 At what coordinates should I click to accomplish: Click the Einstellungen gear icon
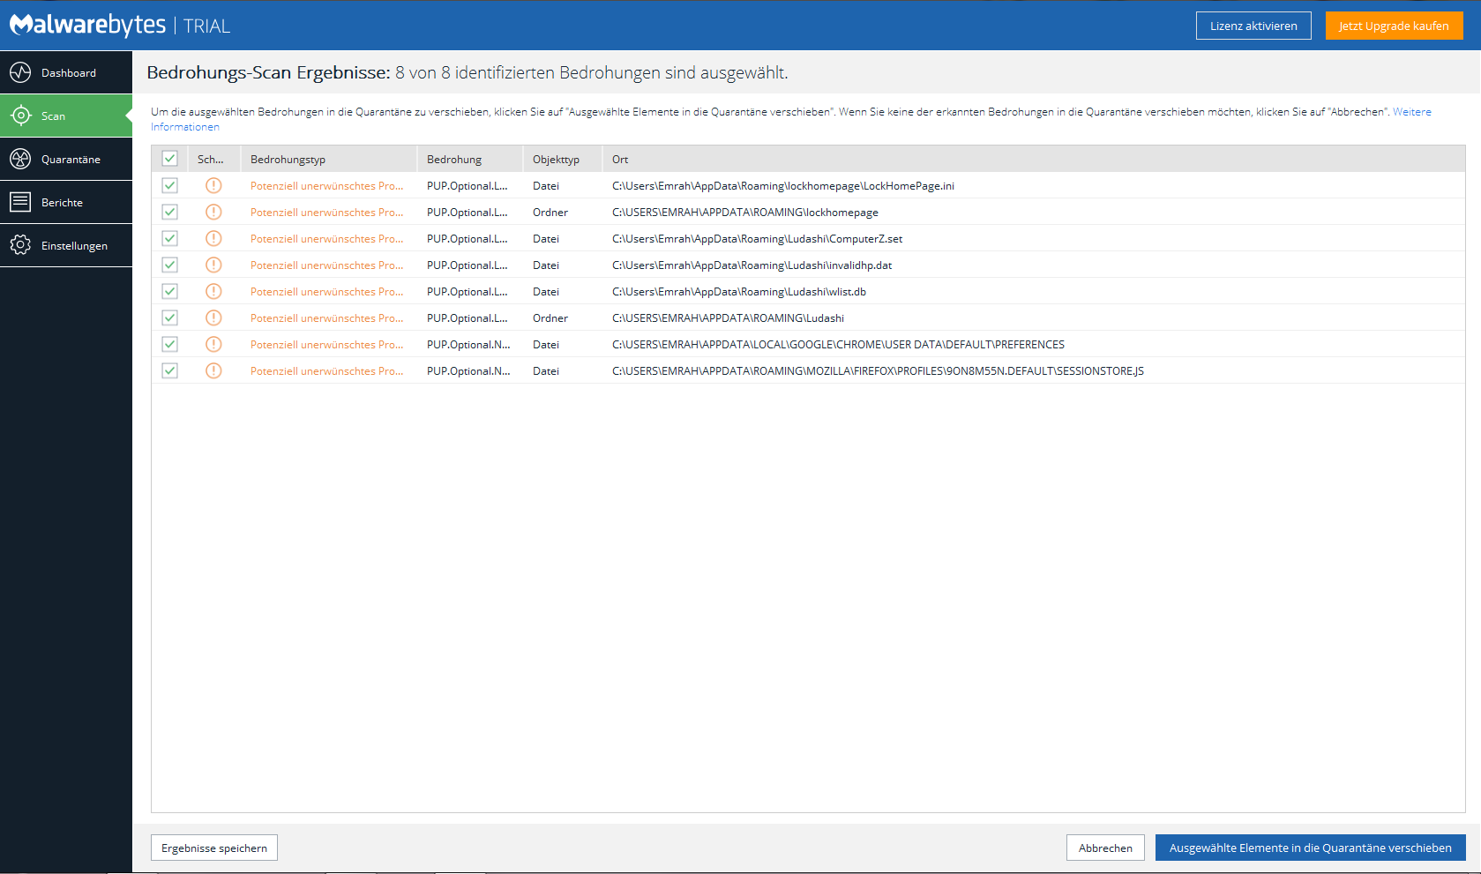coord(20,245)
